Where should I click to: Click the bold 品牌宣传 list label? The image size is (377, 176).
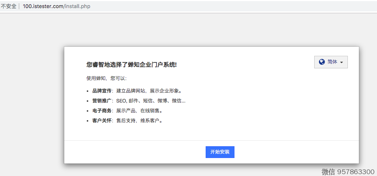click(102, 91)
